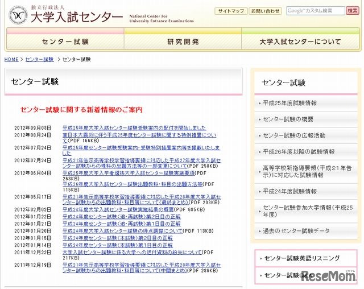Open 2012年09月03日 受験案内の配付 news link
Image resolution: width=364 pixels, height=289 pixels.
pos(134,128)
